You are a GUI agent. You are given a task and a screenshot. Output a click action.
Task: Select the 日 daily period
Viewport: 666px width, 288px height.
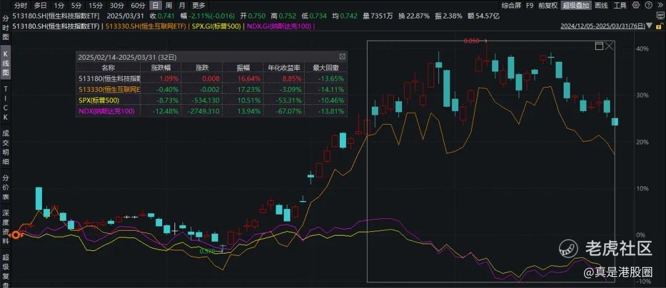tap(156, 6)
